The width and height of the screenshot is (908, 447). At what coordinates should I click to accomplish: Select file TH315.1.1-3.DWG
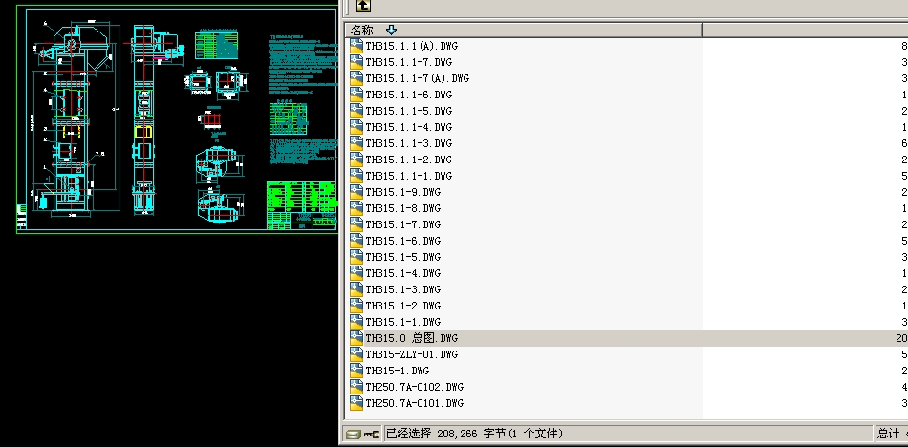[409, 143]
